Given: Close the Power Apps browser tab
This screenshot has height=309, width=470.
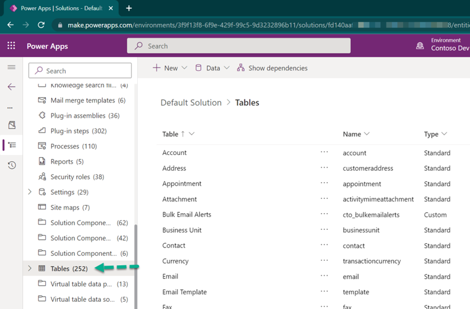Looking at the screenshot, I should [x=111, y=8].
